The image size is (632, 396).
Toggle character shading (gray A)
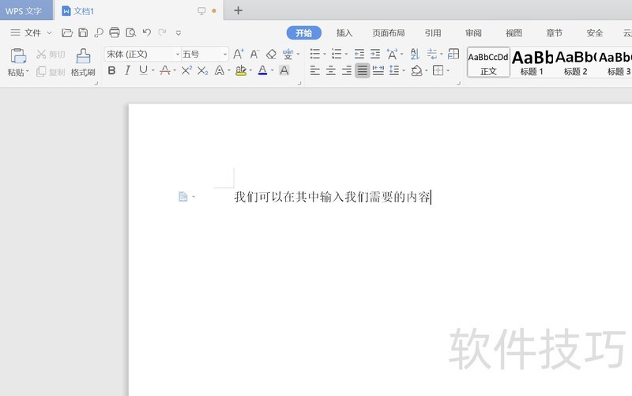click(284, 70)
